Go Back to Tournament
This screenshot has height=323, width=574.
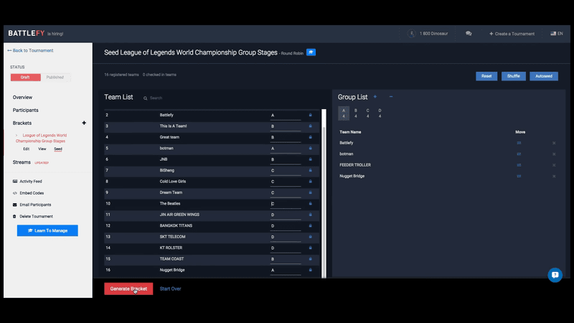(30, 50)
